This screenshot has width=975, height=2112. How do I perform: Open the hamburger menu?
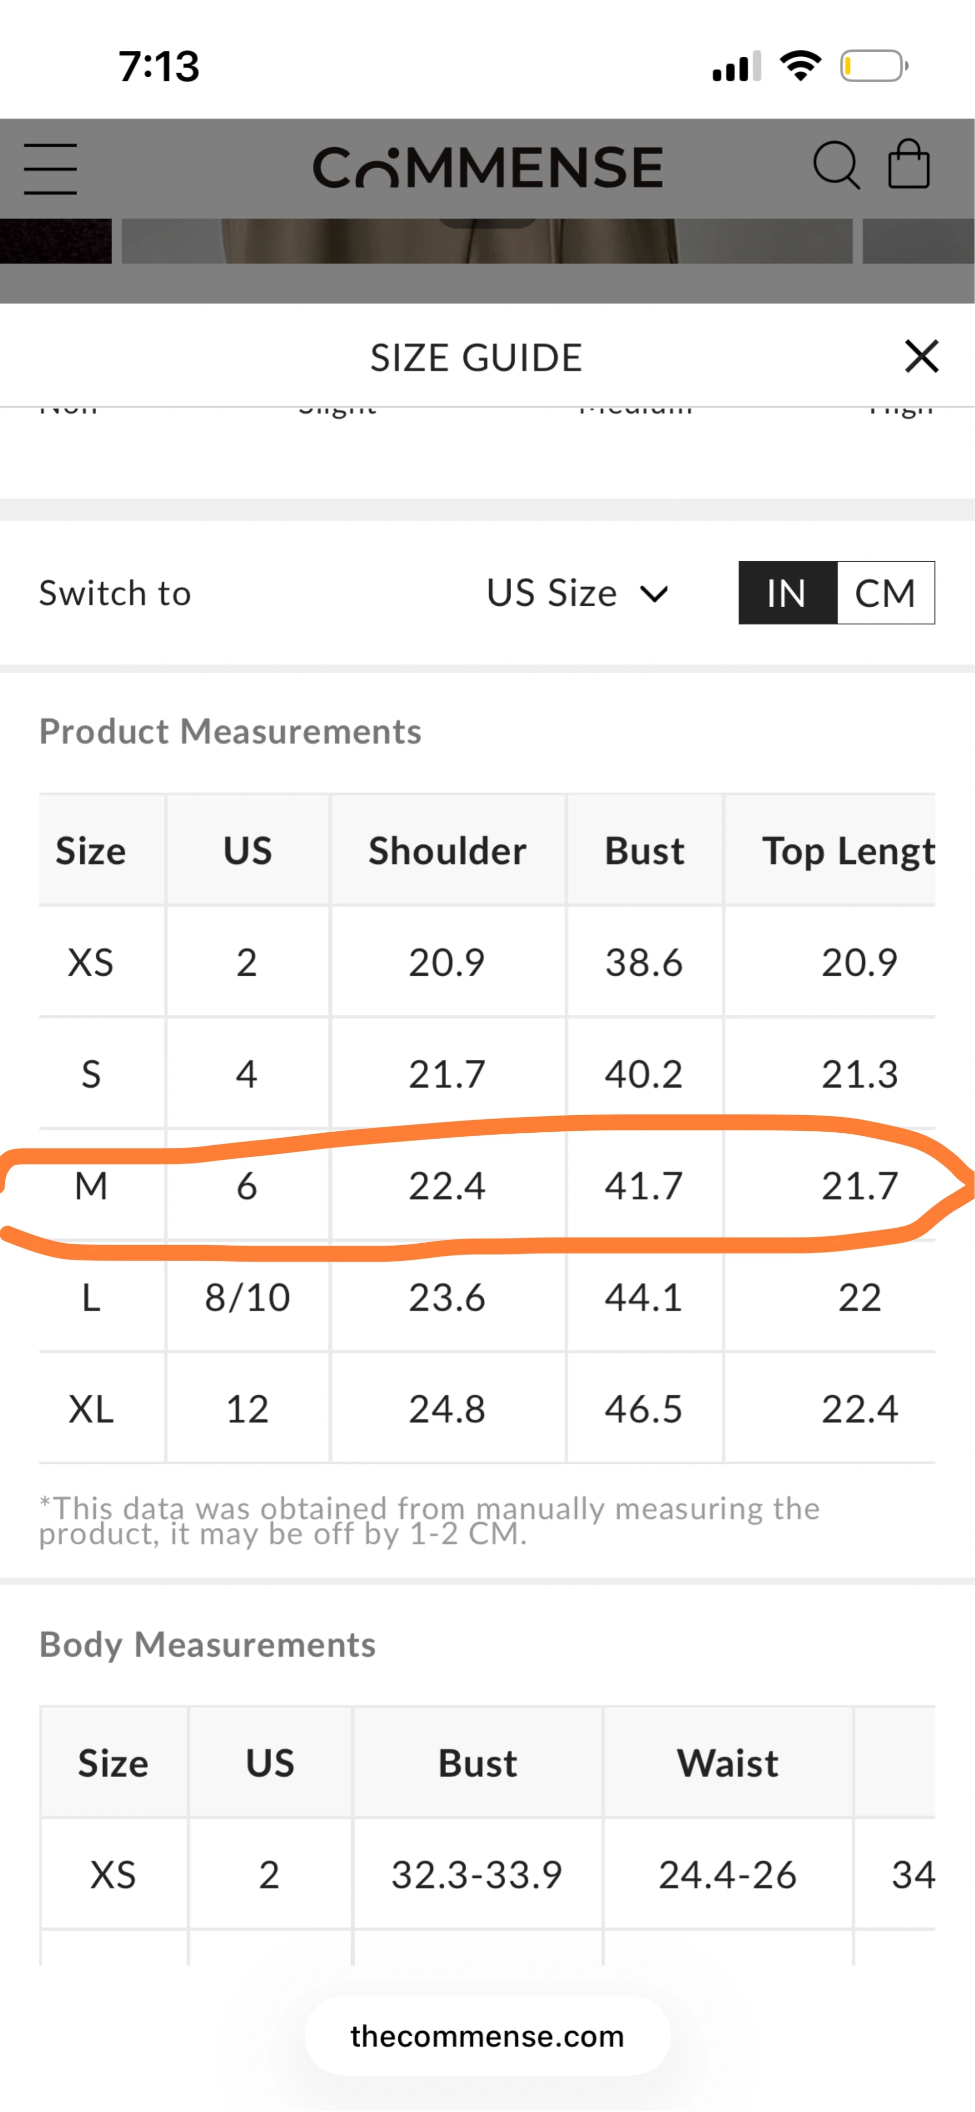(50, 169)
